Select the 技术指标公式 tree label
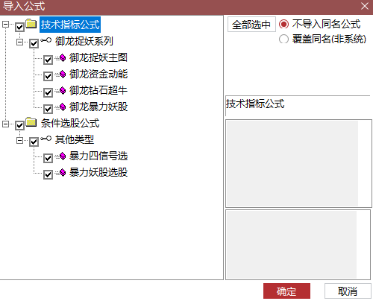Viewport: 373px width, 301px height. click(70, 25)
